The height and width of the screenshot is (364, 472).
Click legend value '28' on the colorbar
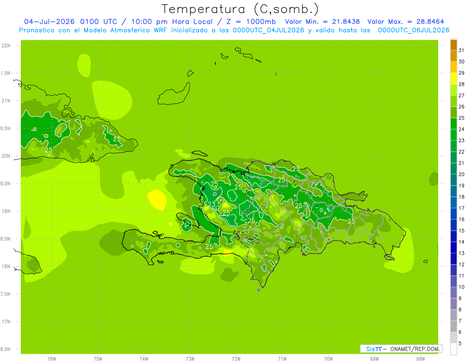(461, 84)
